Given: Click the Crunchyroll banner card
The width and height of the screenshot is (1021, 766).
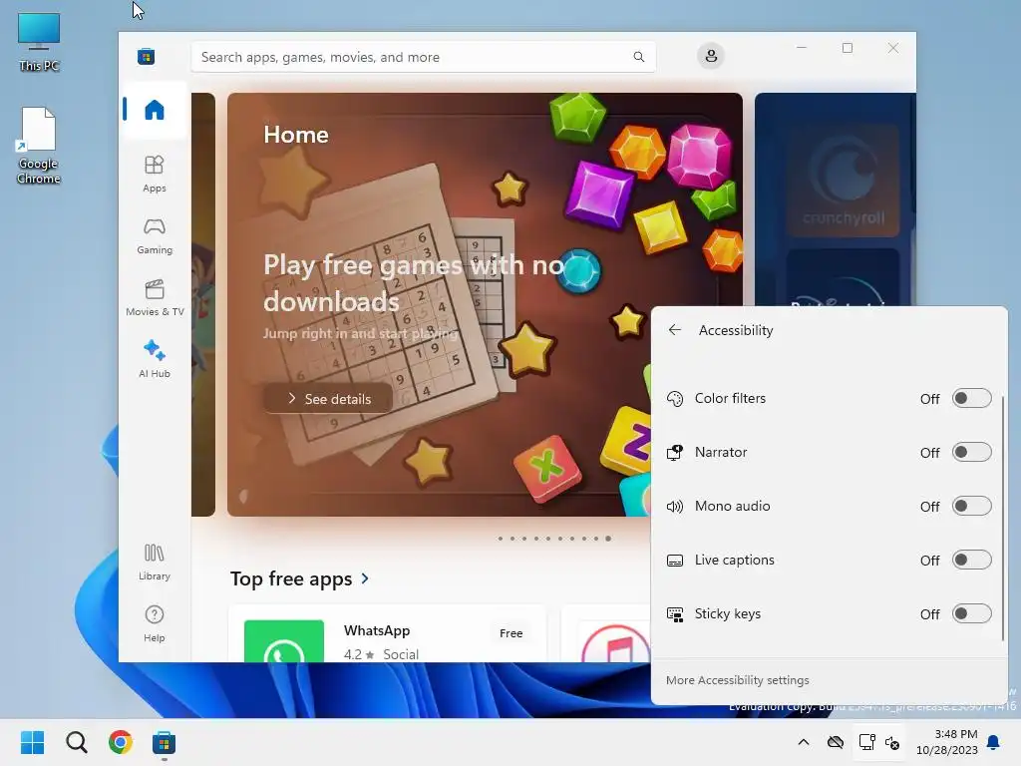Looking at the screenshot, I should tap(844, 180).
